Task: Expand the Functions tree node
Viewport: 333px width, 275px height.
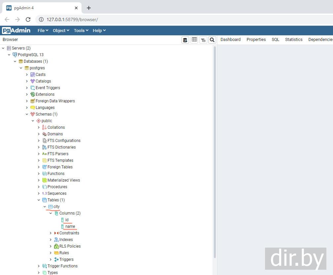Action: (x=39, y=174)
